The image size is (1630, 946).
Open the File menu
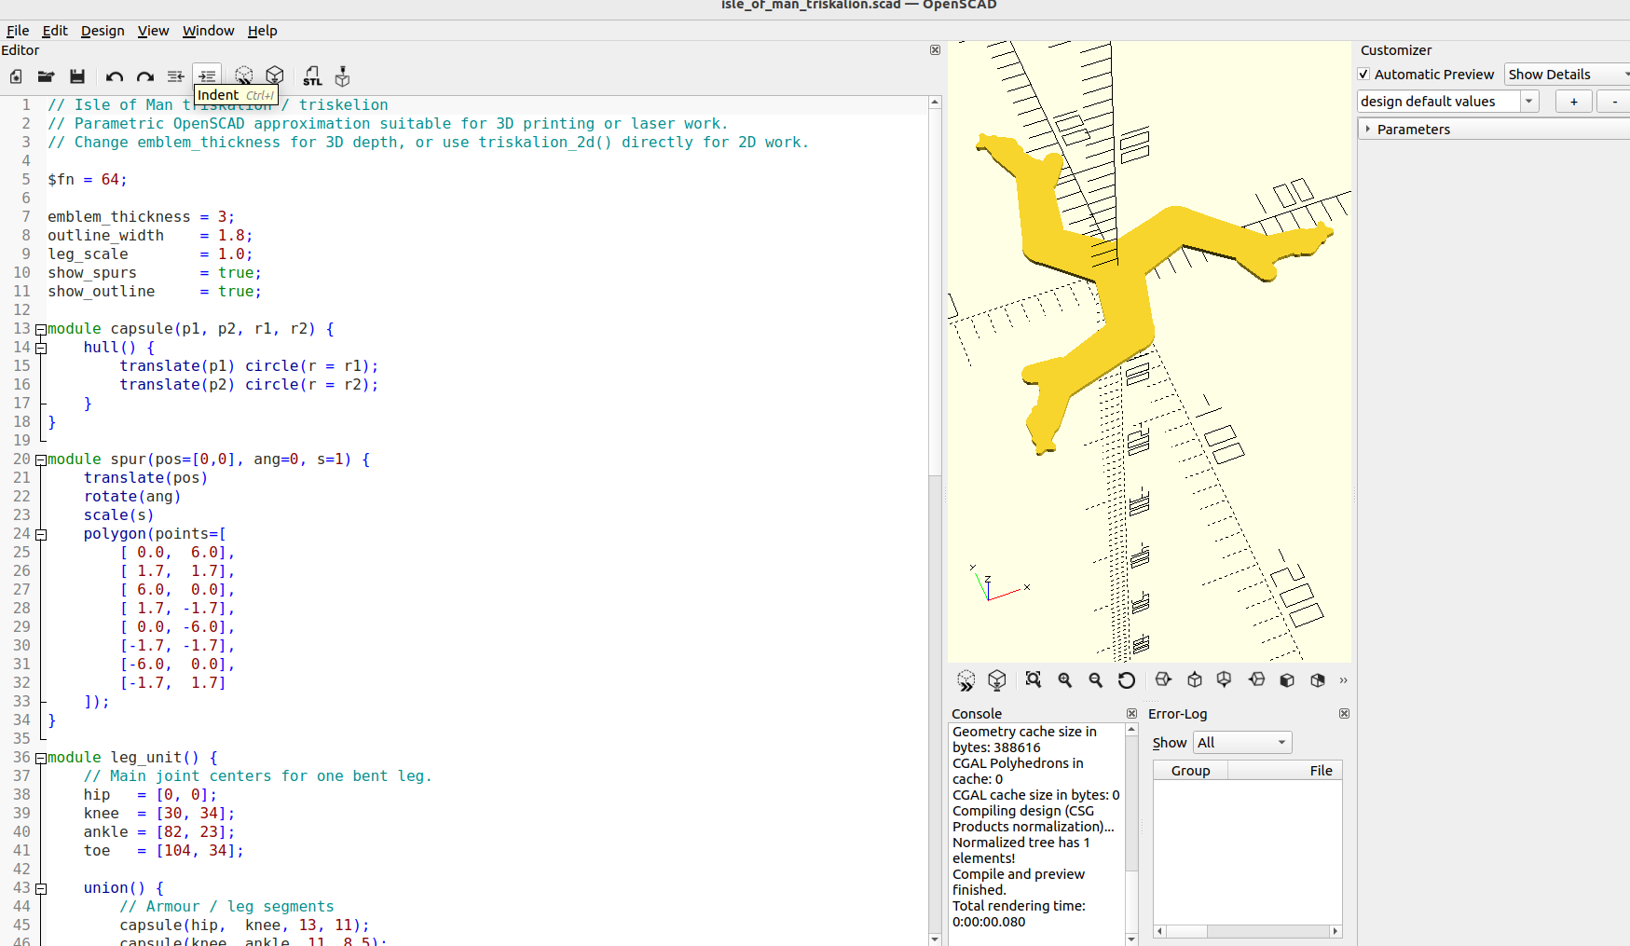click(18, 31)
